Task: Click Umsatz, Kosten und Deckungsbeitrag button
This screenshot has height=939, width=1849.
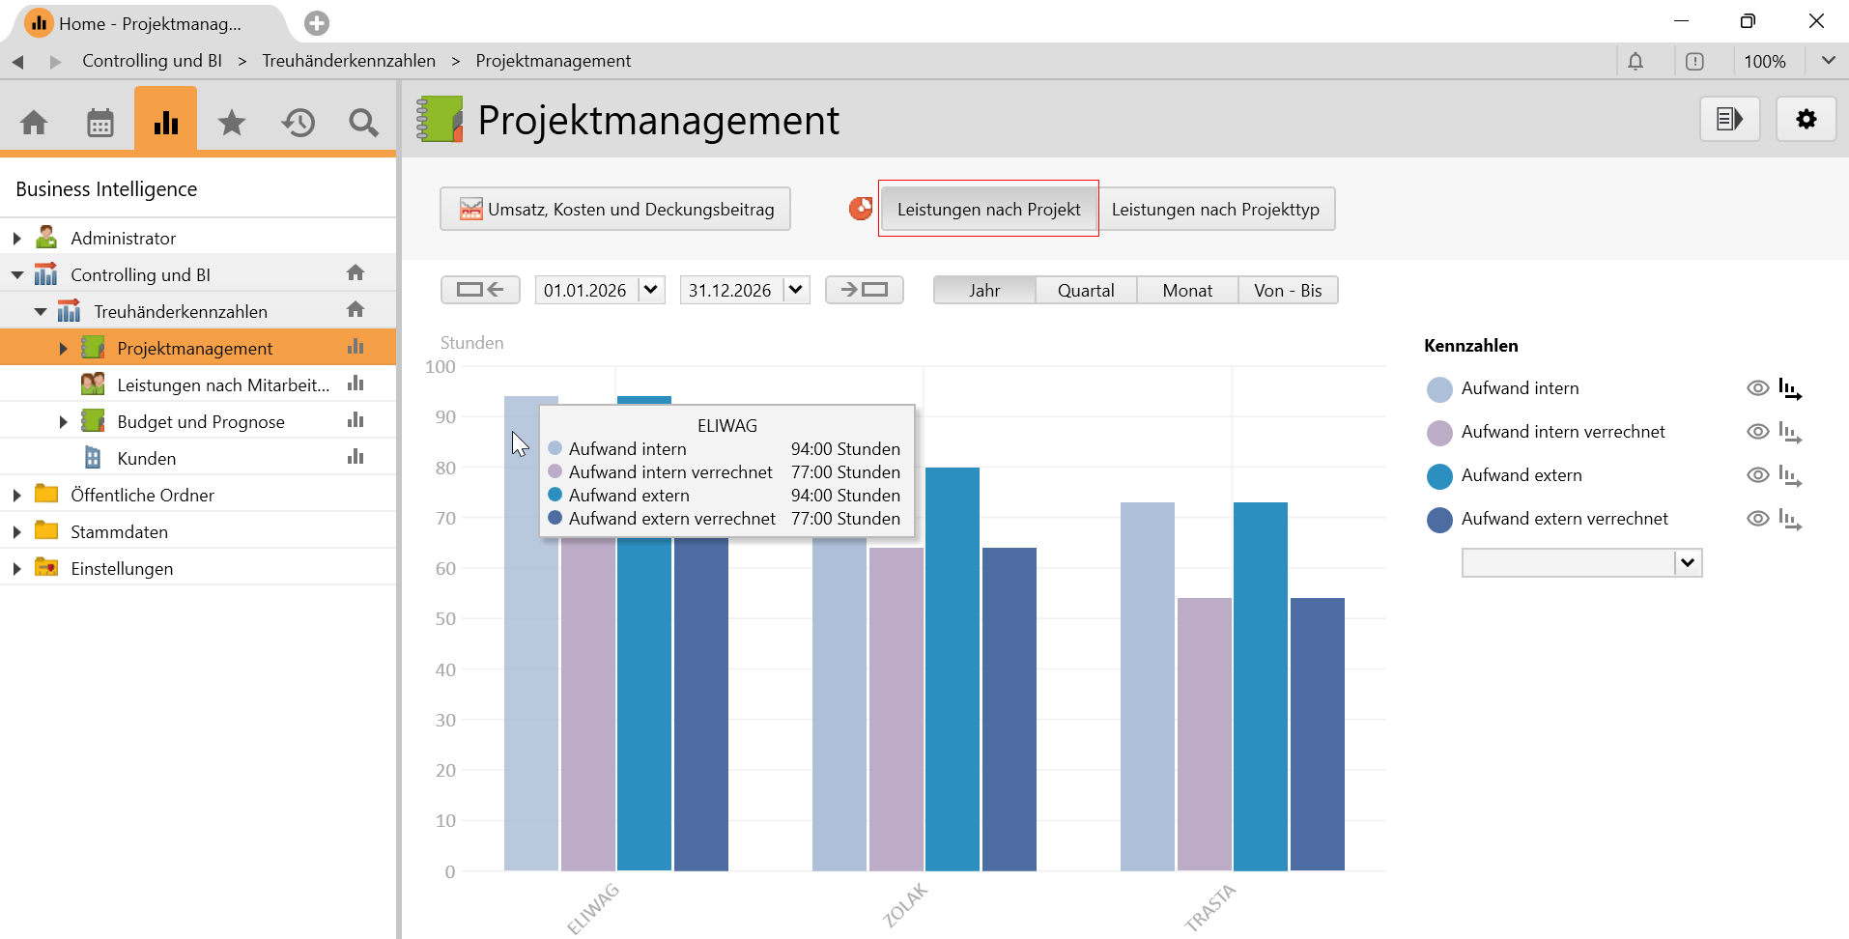Action: [615, 210]
